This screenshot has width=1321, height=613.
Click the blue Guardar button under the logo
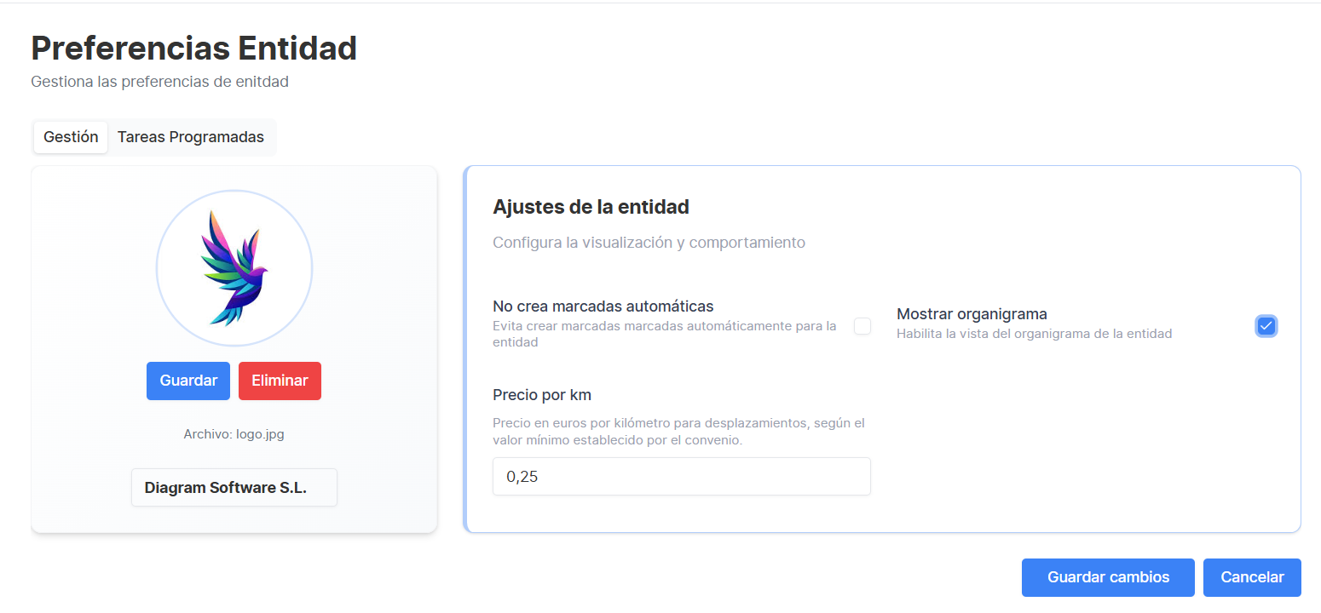point(188,381)
